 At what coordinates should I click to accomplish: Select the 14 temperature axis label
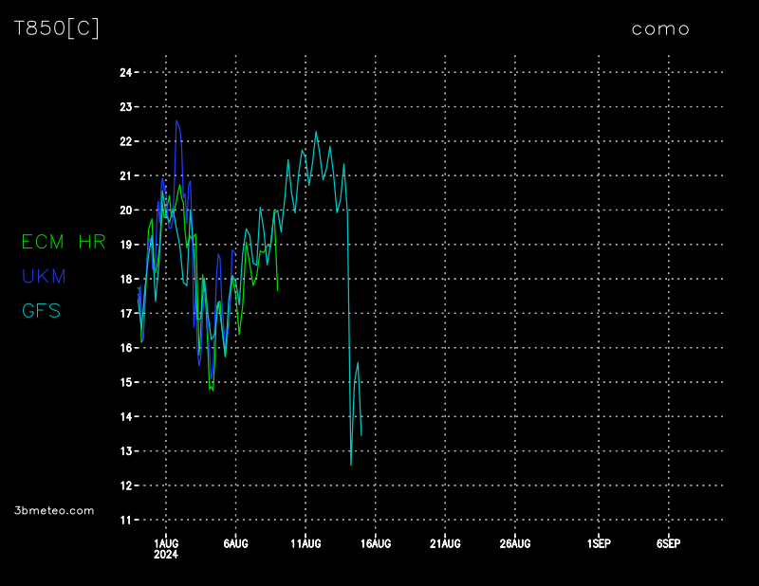(125, 416)
